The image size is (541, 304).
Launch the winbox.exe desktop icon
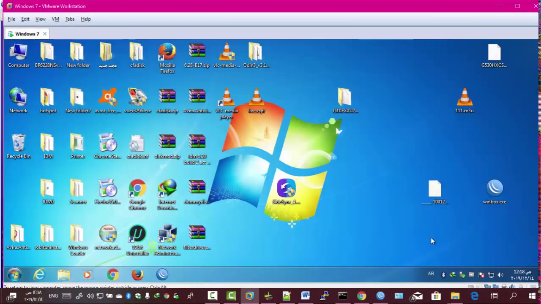click(x=495, y=192)
